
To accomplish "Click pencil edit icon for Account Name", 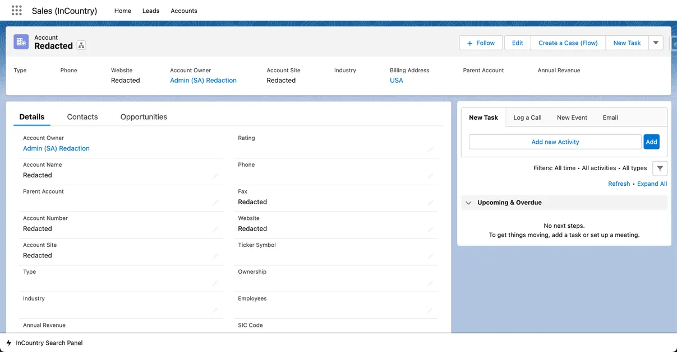I will click(215, 176).
